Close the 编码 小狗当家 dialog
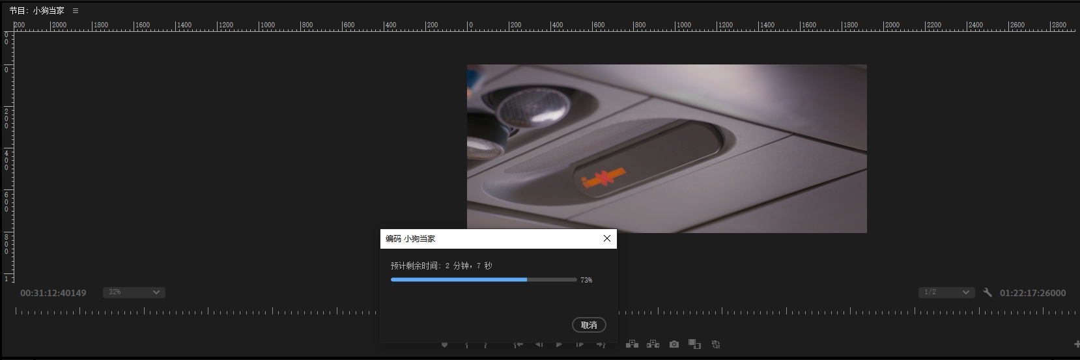The width and height of the screenshot is (1080, 360). click(606, 238)
